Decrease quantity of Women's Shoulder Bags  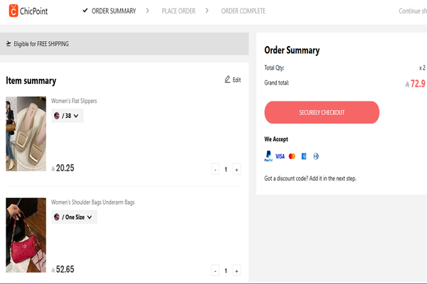[x=216, y=271]
